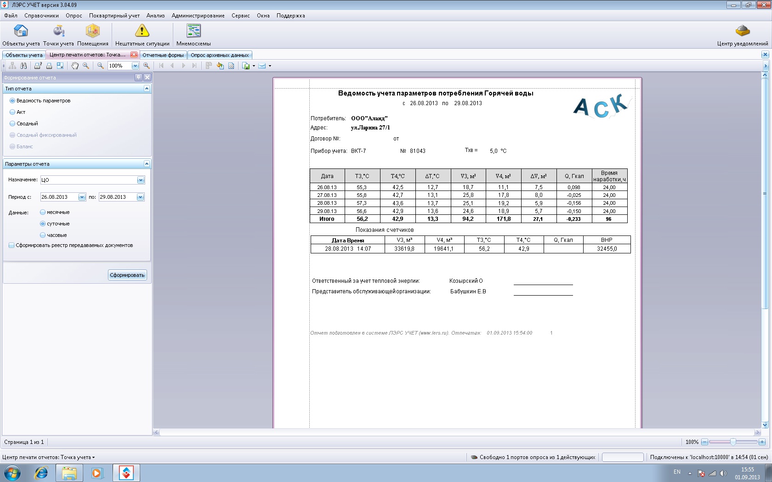The image size is (772, 482).
Task: Click the page background color bucket icon
Action: click(x=220, y=66)
